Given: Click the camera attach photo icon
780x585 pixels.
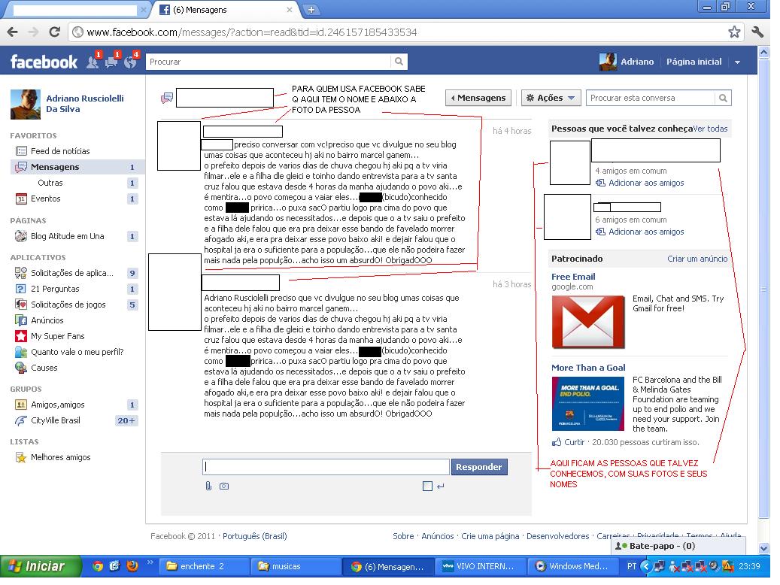Looking at the screenshot, I should [224, 486].
